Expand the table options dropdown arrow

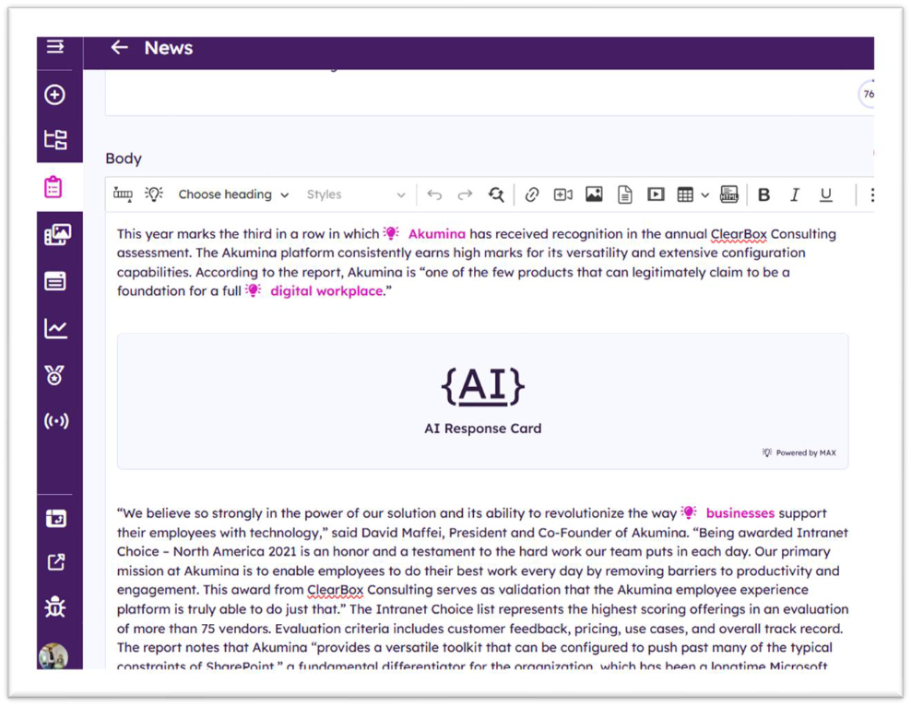pyautogui.click(x=704, y=195)
